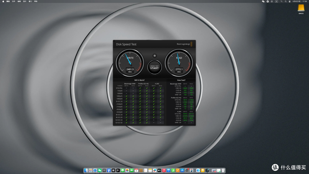
Task: Open the 编辑 menu
Action: click(19, 1)
